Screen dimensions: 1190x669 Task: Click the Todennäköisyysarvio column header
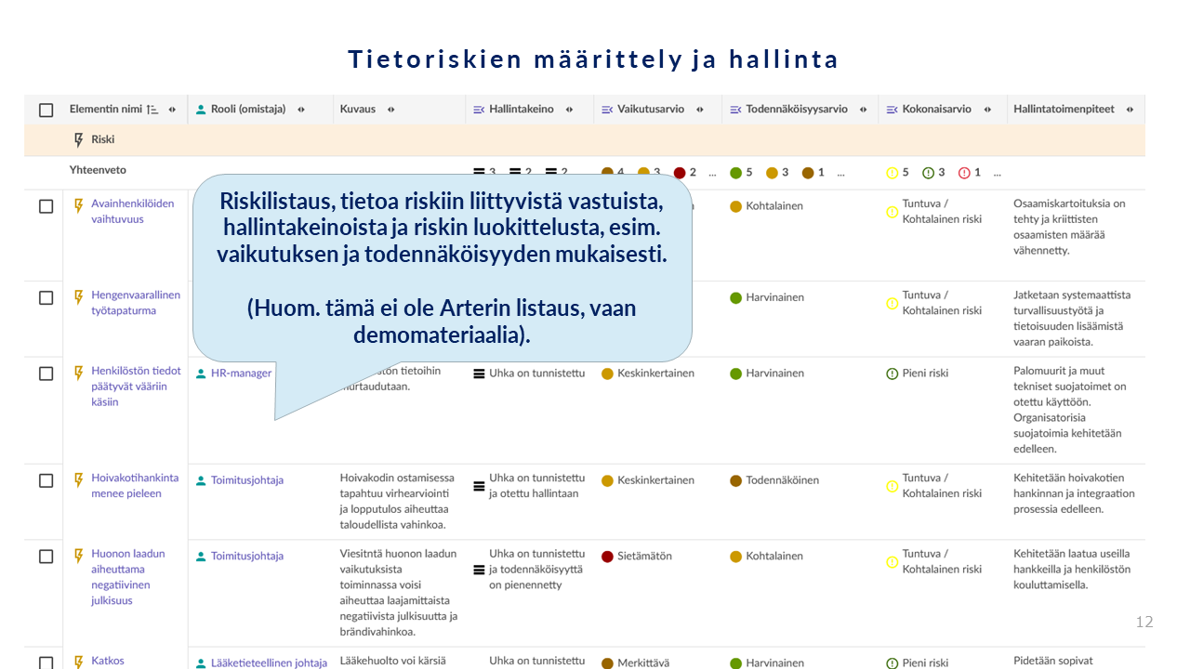pos(797,110)
